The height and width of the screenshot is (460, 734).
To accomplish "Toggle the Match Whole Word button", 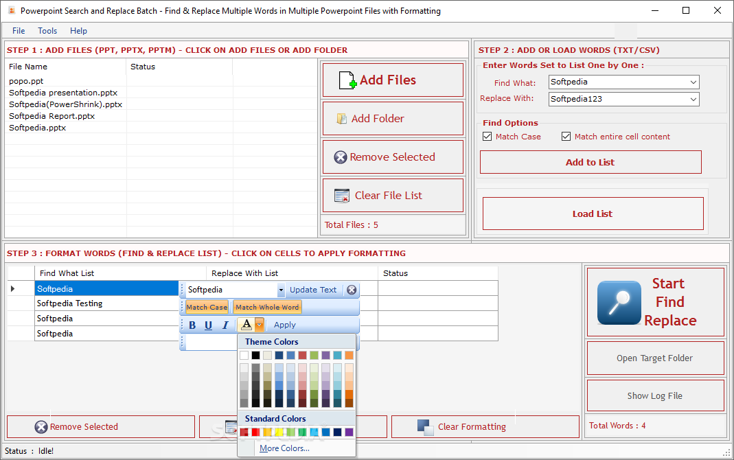I will pos(267,307).
